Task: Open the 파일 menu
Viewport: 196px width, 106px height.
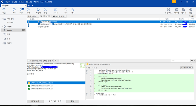Action: coord(8,2)
